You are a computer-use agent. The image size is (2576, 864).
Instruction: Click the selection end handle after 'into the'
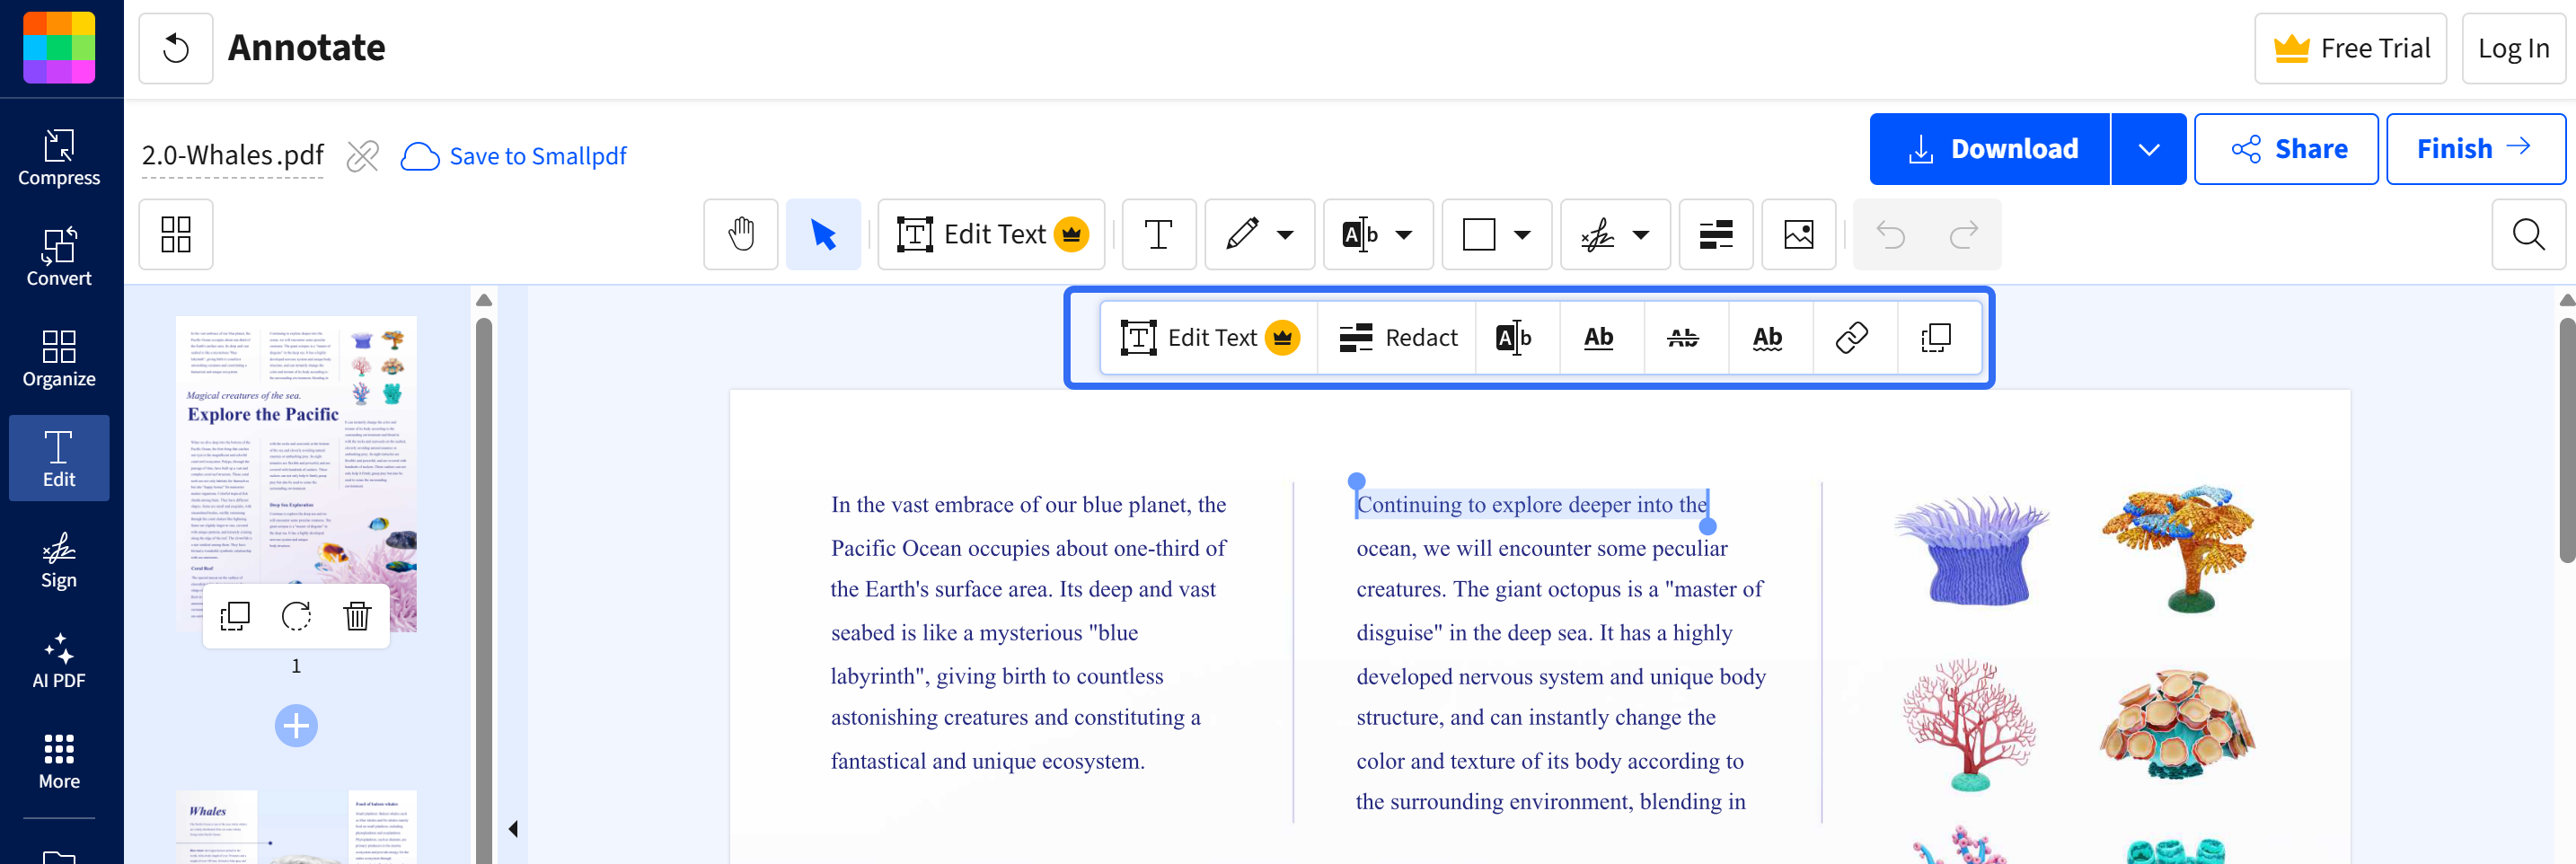(1708, 526)
